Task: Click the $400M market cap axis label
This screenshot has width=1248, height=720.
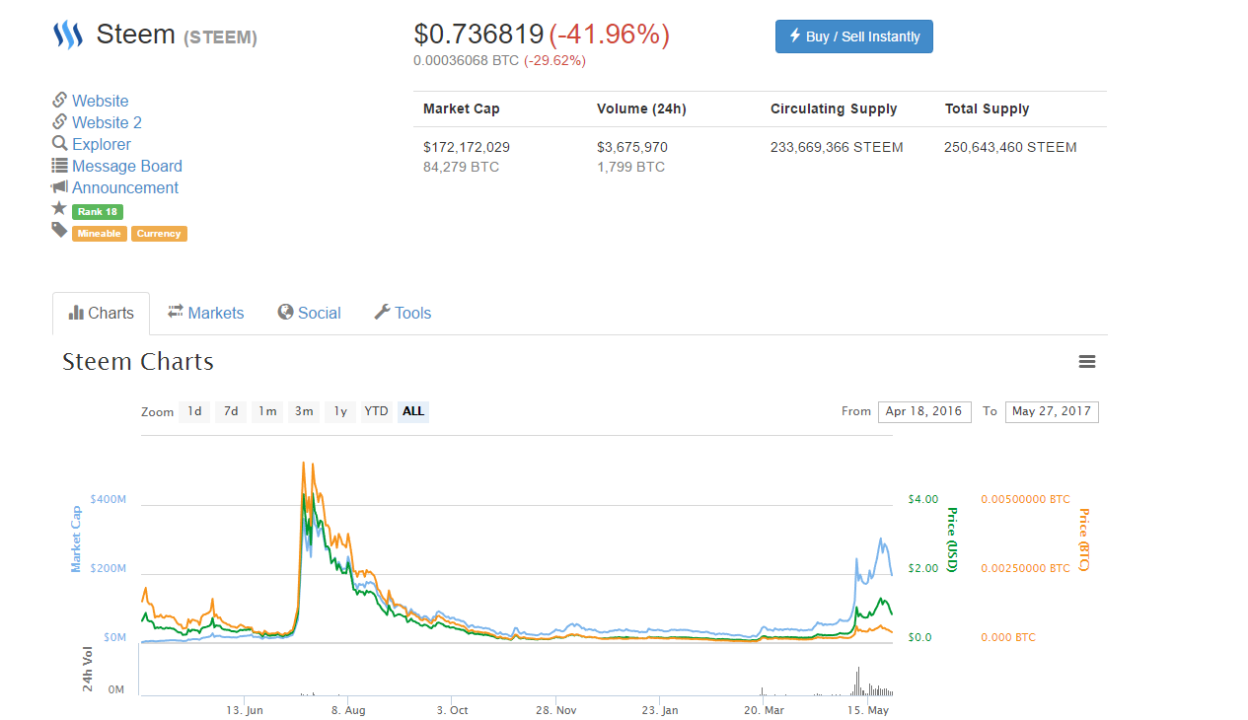Action: (108, 499)
